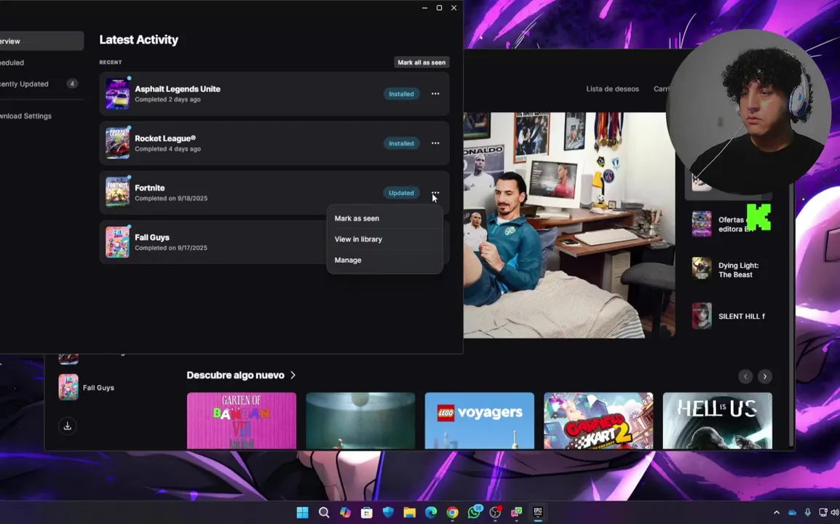Image resolution: width=840 pixels, height=524 pixels.
Task: Click the OneDrive cloud tray icon
Action: click(792, 513)
